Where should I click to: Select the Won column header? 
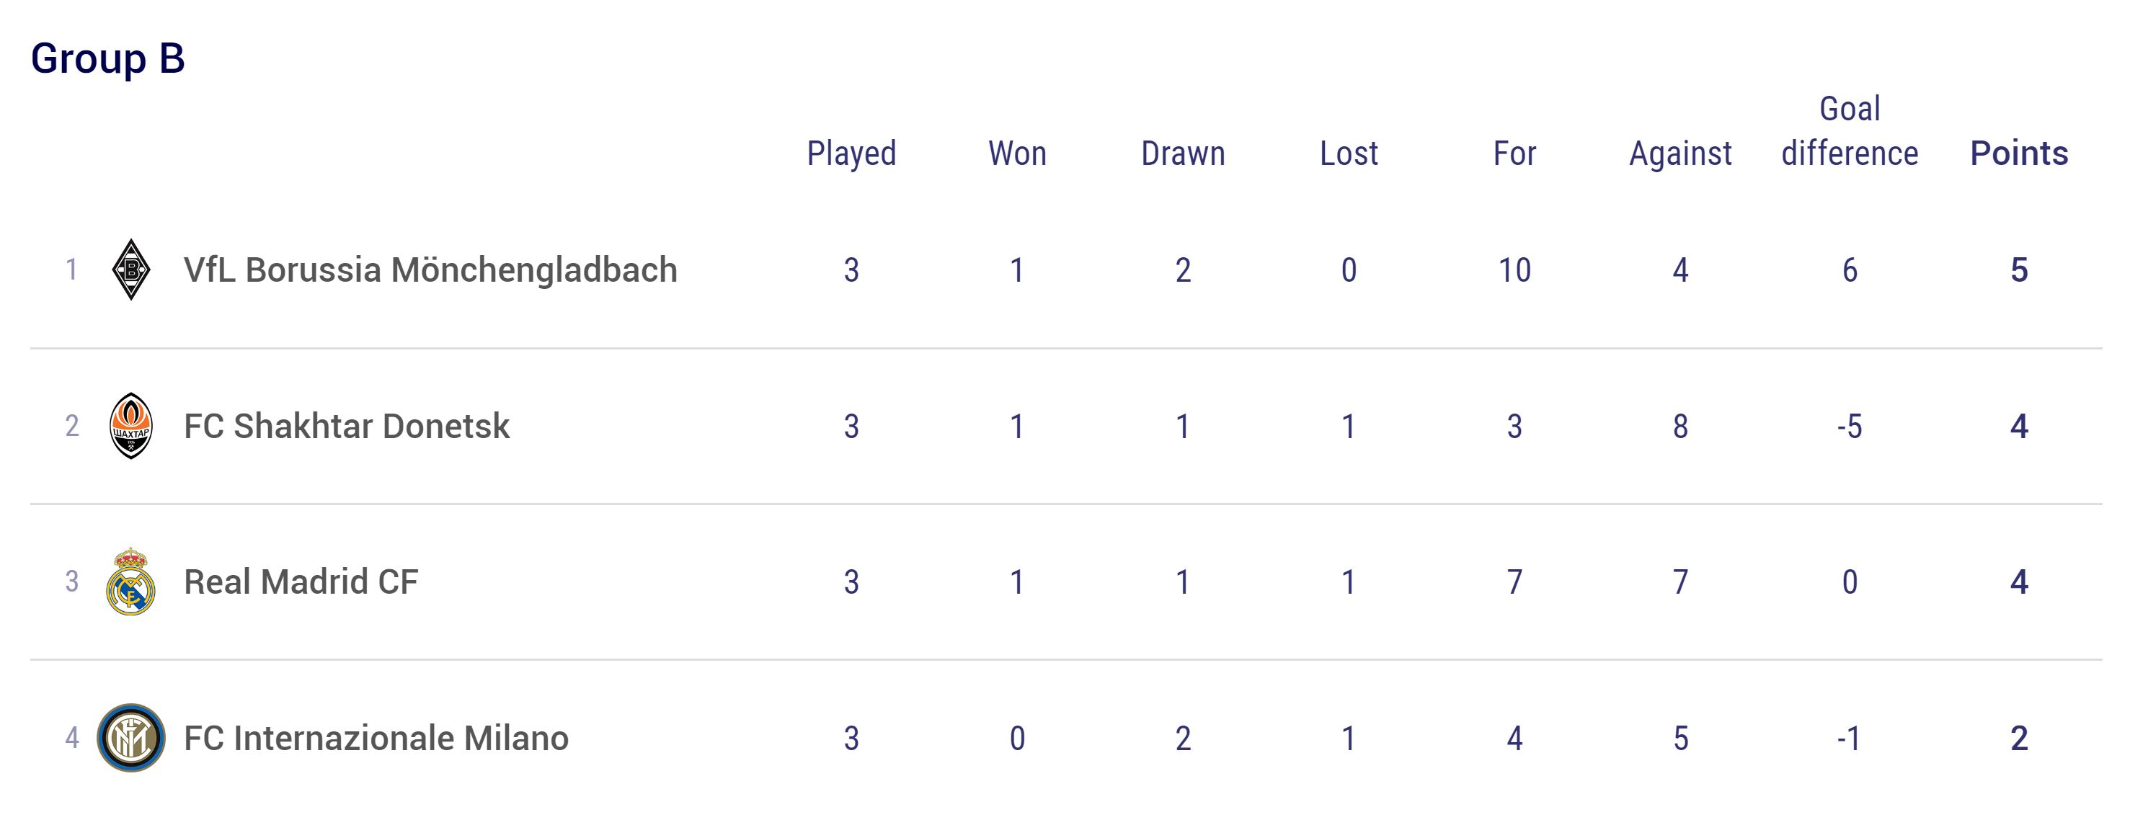point(1017,153)
